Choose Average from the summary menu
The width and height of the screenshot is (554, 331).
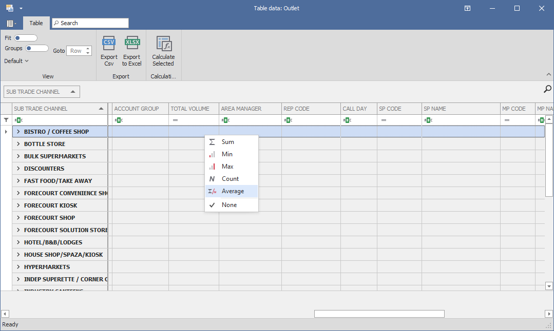click(232, 191)
